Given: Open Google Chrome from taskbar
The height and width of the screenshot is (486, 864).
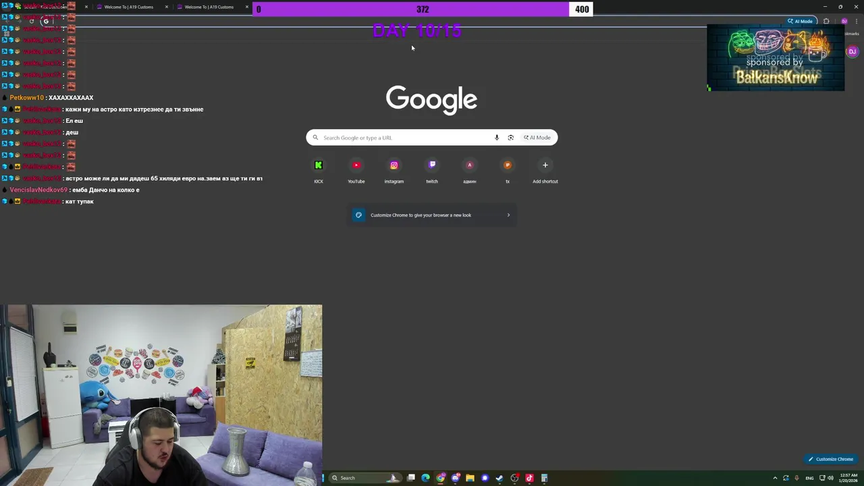Looking at the screenshot, I should [x=441, y=478].
